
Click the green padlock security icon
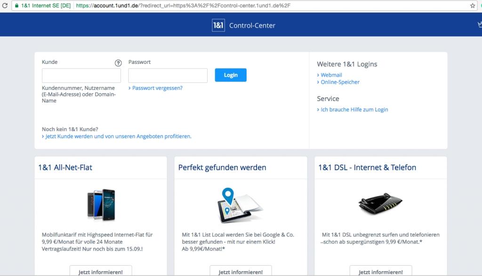pyautogui.click(x=17, y=6)
